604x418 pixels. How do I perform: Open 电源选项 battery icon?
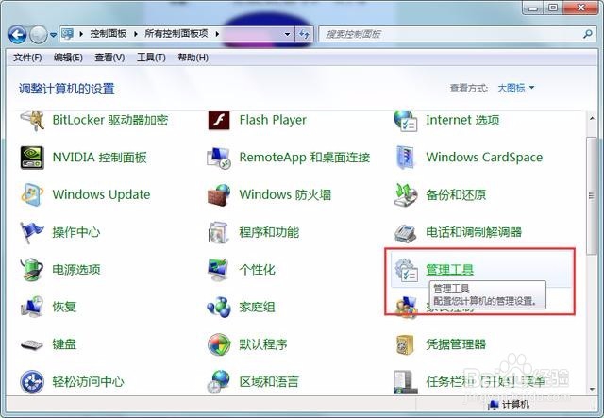click(32, 270)
